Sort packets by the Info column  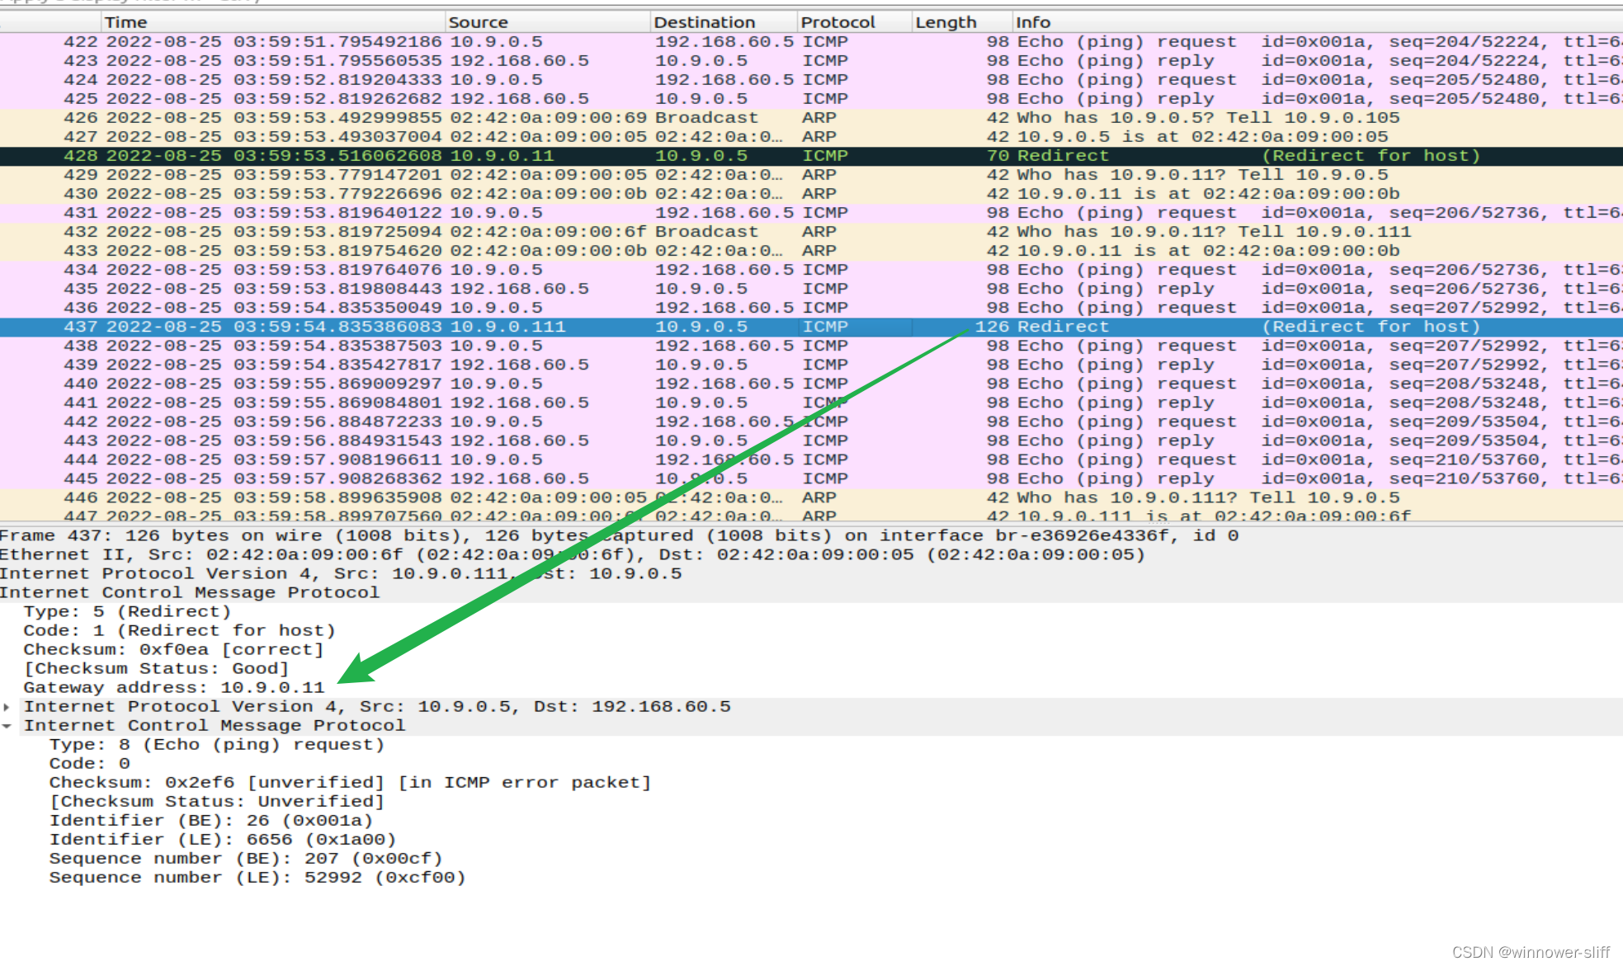1033,21
